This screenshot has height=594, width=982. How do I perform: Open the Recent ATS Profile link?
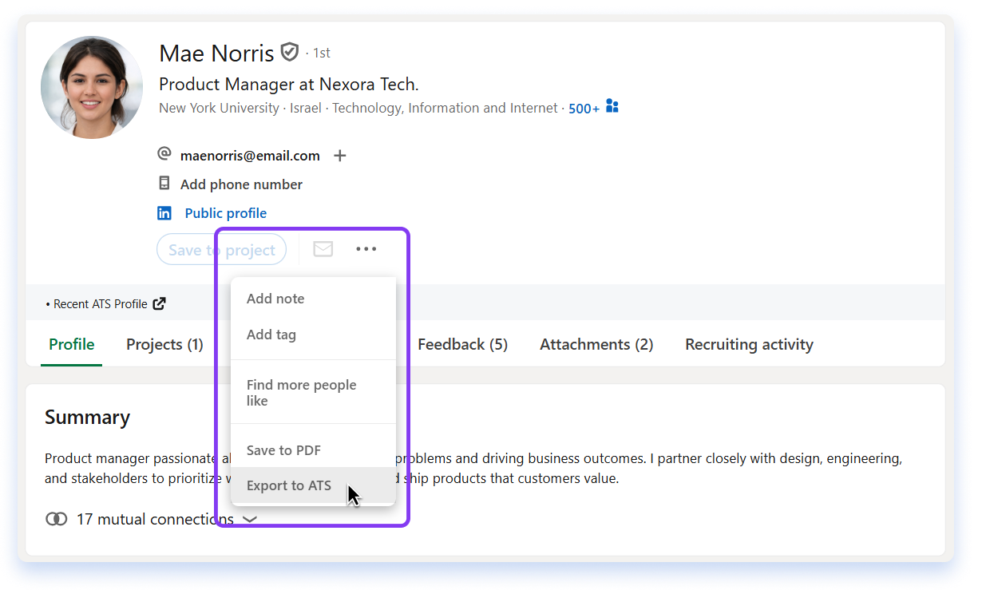click(x=101, y=304)
